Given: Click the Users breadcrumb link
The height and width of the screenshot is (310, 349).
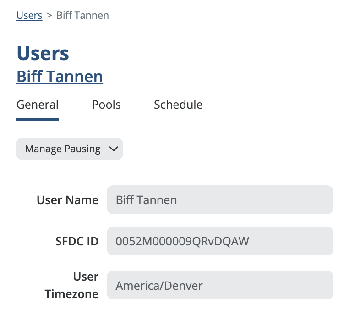Looking at the screenshot, I should [29, 16].
